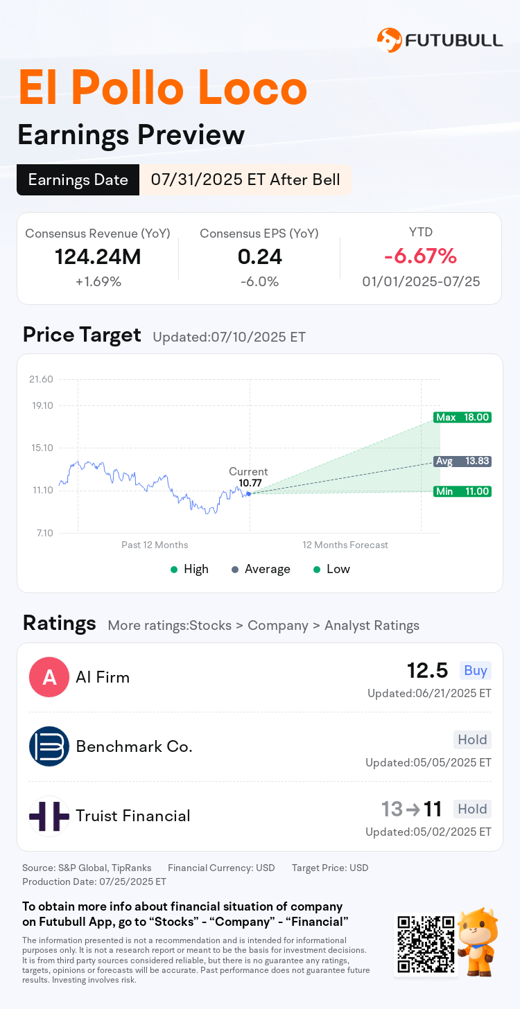Image resolution: width=520 pixels, height=1009 pixels.
Task: Click the More ratings breadcrumb text
Action: tap(263, 626)
